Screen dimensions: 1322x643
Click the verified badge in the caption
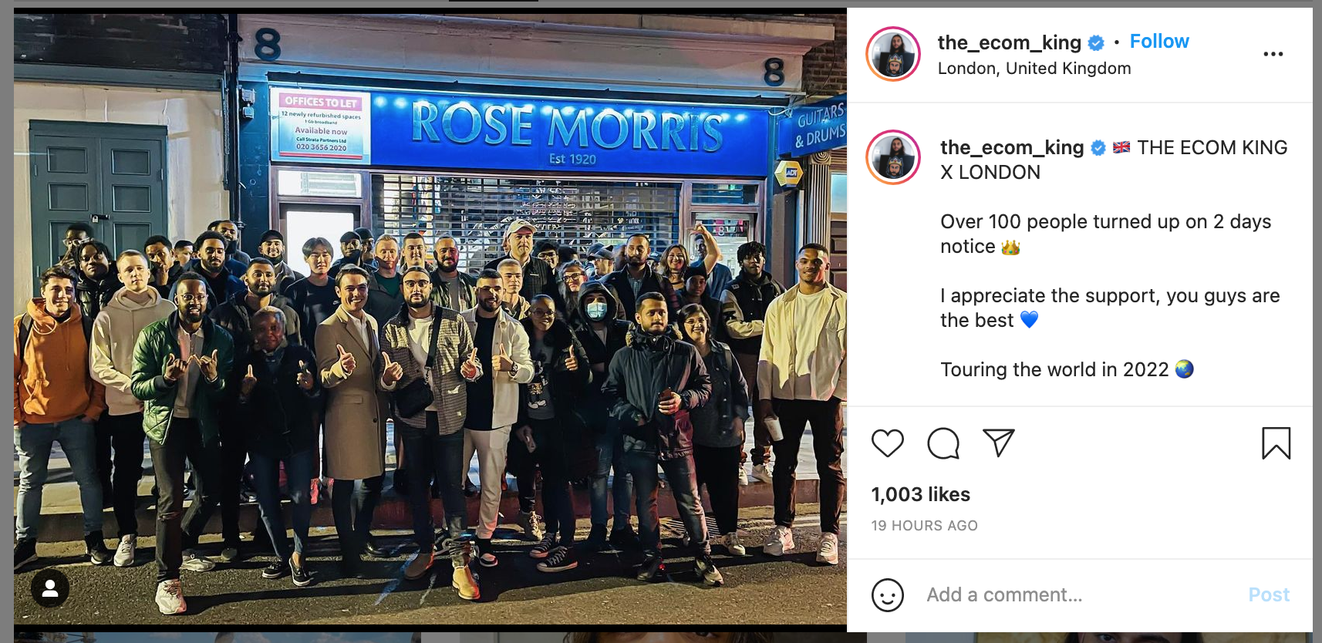(1098, 148)
